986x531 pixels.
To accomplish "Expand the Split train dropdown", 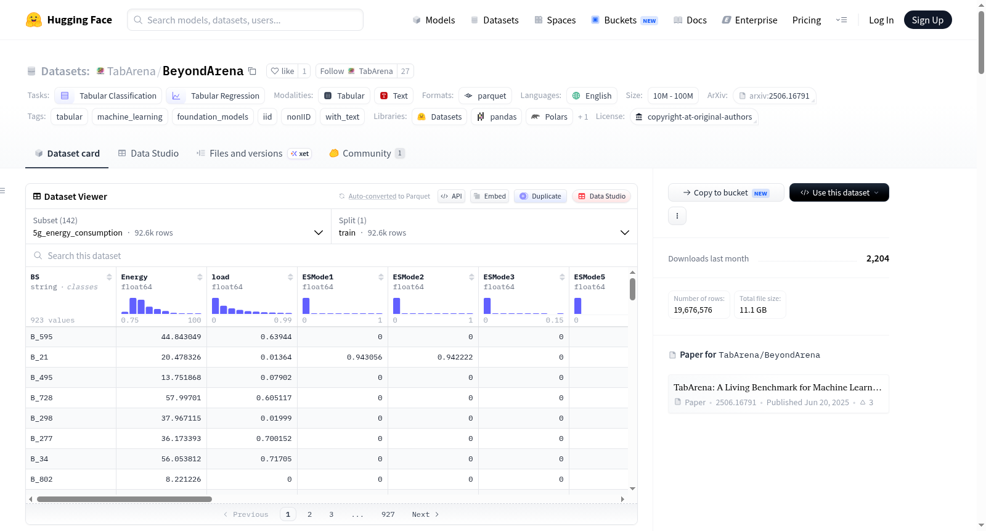I will pos(484,226).
